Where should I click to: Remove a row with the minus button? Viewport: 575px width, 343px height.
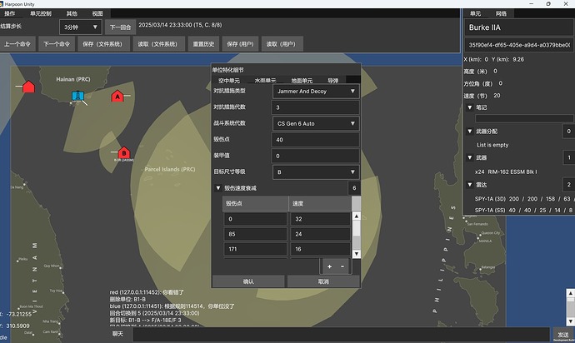(342, 266)
